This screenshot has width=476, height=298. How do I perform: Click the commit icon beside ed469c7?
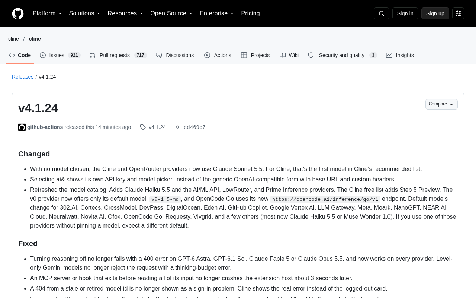178,127
